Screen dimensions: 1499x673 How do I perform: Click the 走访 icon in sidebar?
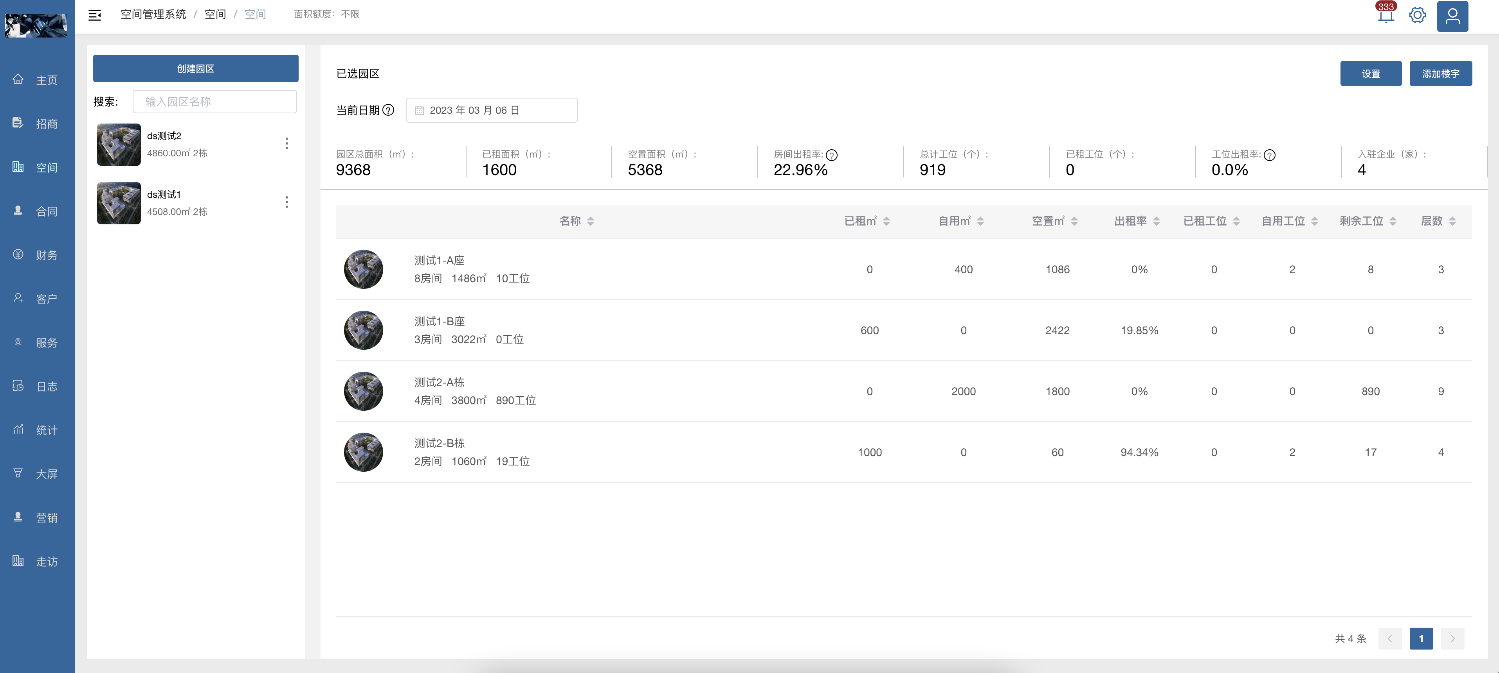click(x=18, y=561)
